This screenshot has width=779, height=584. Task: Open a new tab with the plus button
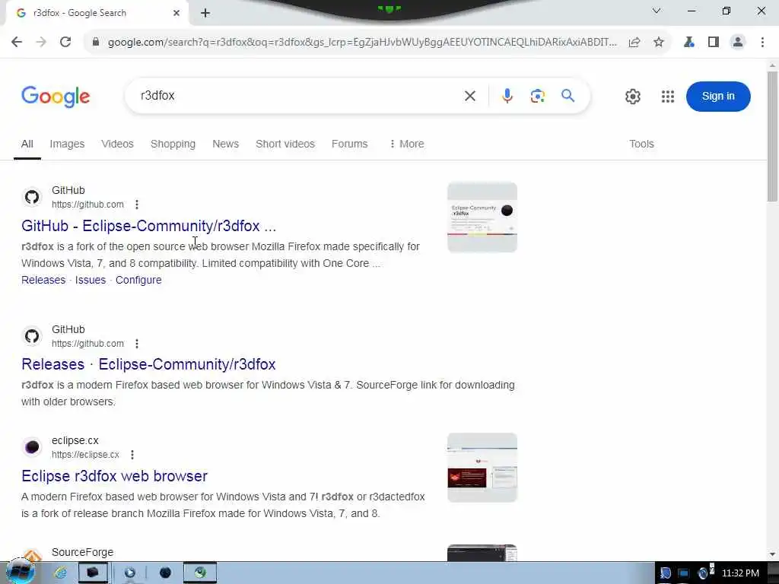(205, 13)
